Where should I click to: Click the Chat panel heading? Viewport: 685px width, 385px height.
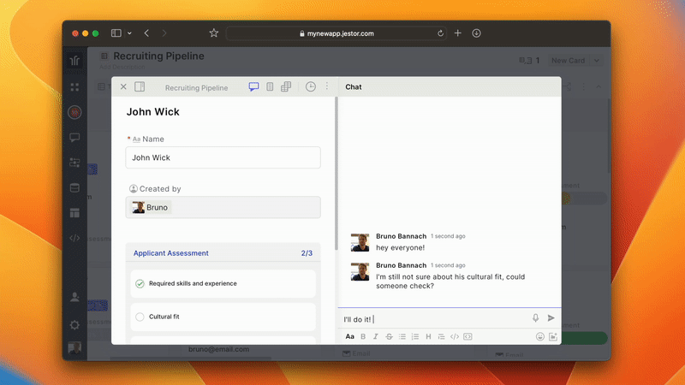(354, 87)
